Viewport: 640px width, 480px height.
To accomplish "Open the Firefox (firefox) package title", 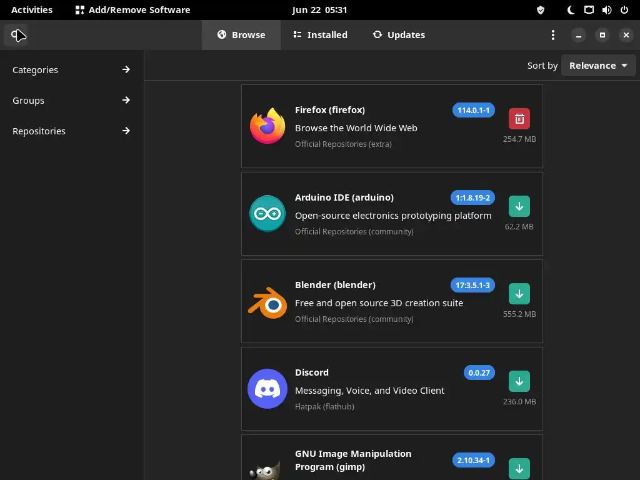I will (330, 110).
